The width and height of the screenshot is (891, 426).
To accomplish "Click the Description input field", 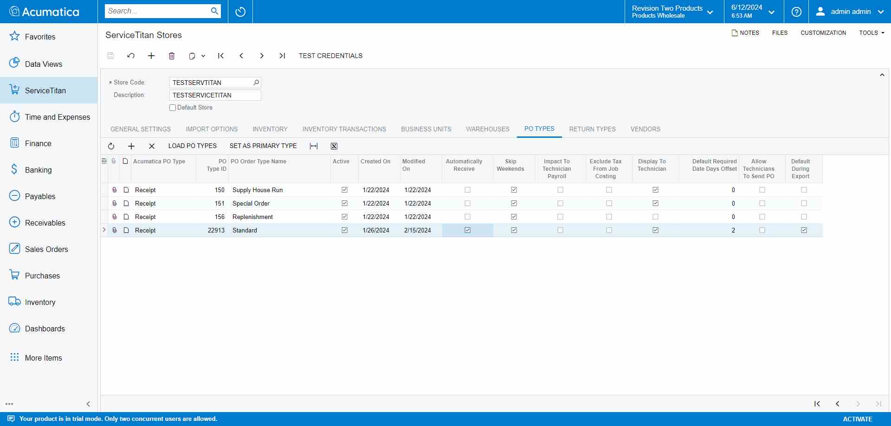I will 215,95.
